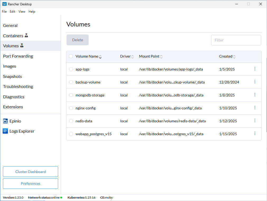Image resolution: width=267 pixels, height=201 pixels.
Task: Open the Help menu
Action: coord(32,12)
